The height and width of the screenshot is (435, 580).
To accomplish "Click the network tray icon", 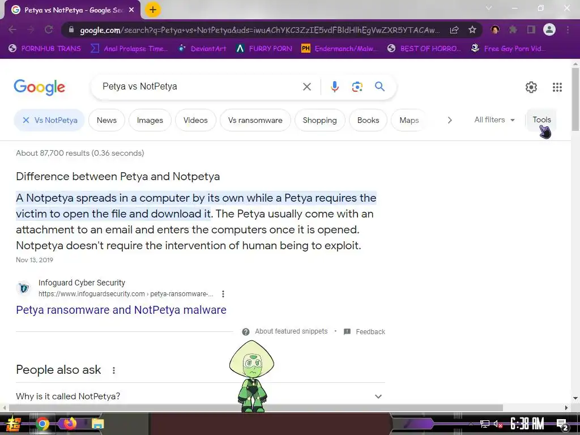I will pyautogui.click(x=485, y=424).
